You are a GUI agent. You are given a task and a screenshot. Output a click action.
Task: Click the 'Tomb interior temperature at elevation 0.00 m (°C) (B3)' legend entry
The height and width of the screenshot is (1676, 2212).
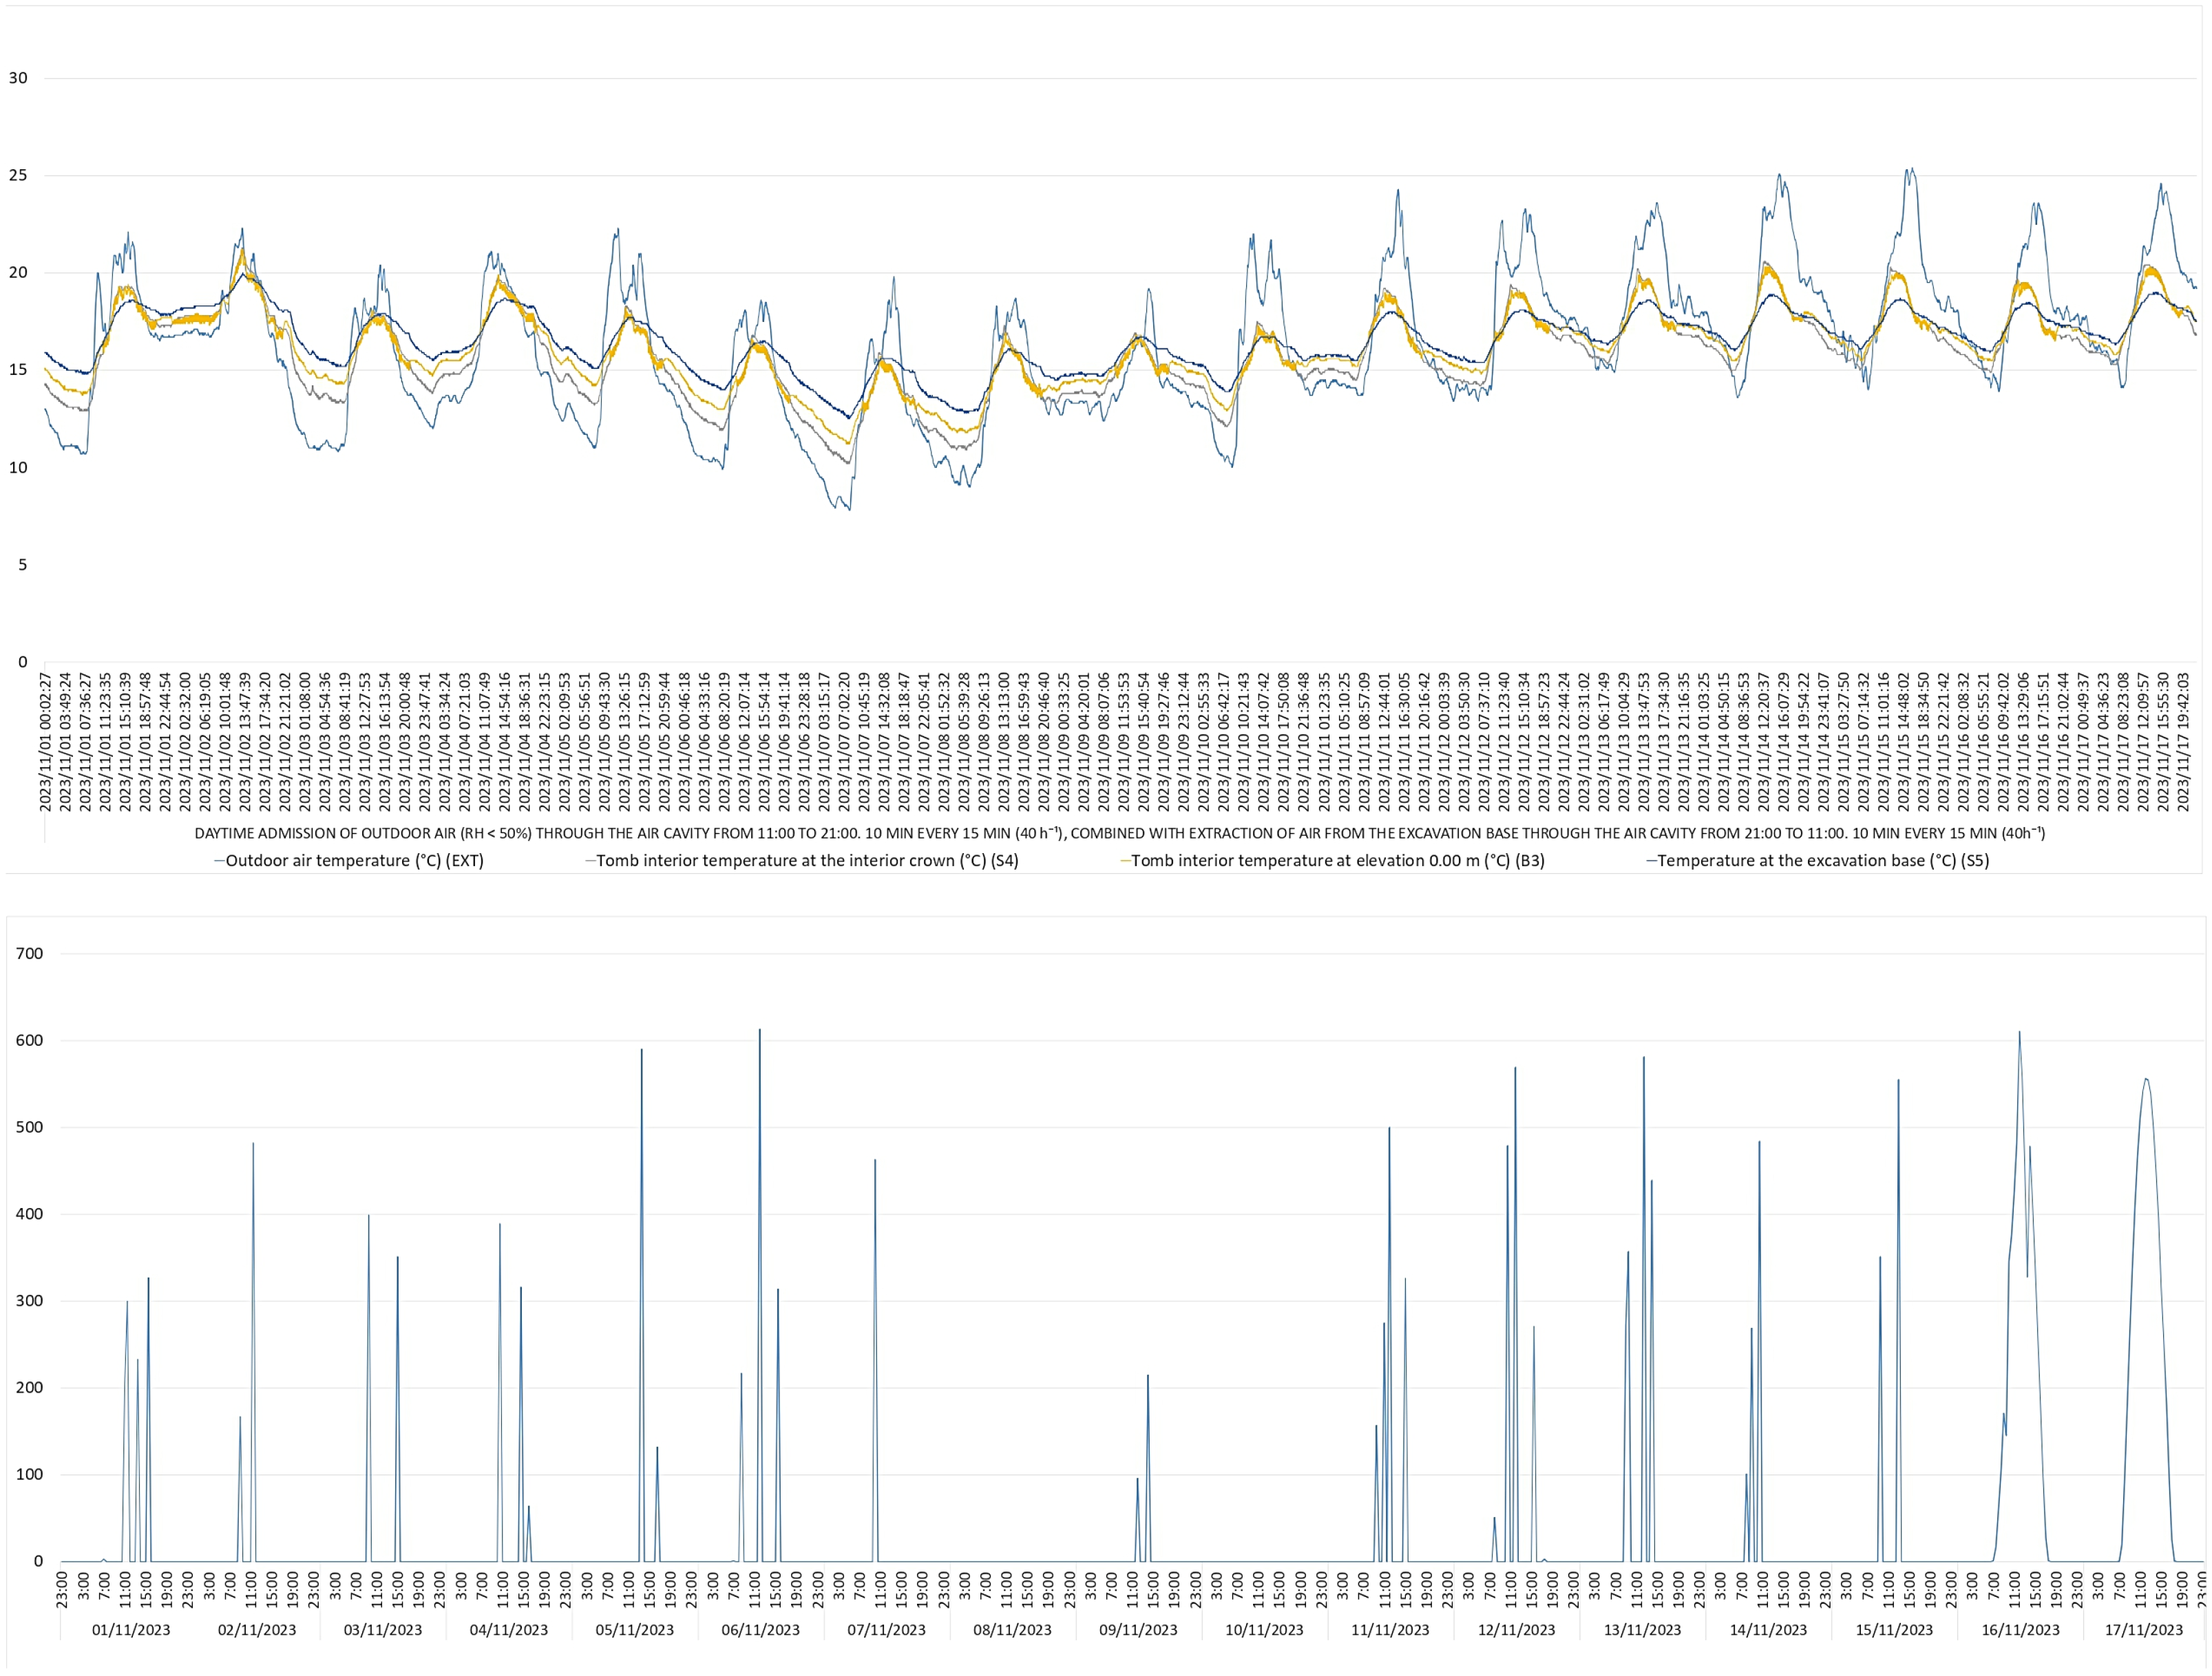click(1332, 861)
